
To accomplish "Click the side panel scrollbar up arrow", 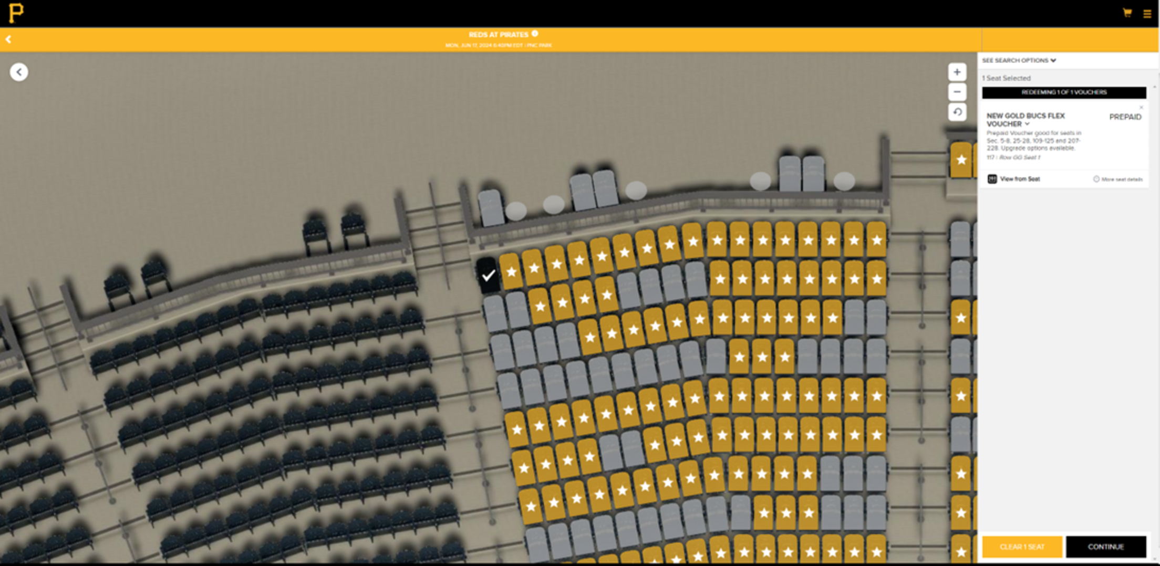I will (x=1154, y=87).
